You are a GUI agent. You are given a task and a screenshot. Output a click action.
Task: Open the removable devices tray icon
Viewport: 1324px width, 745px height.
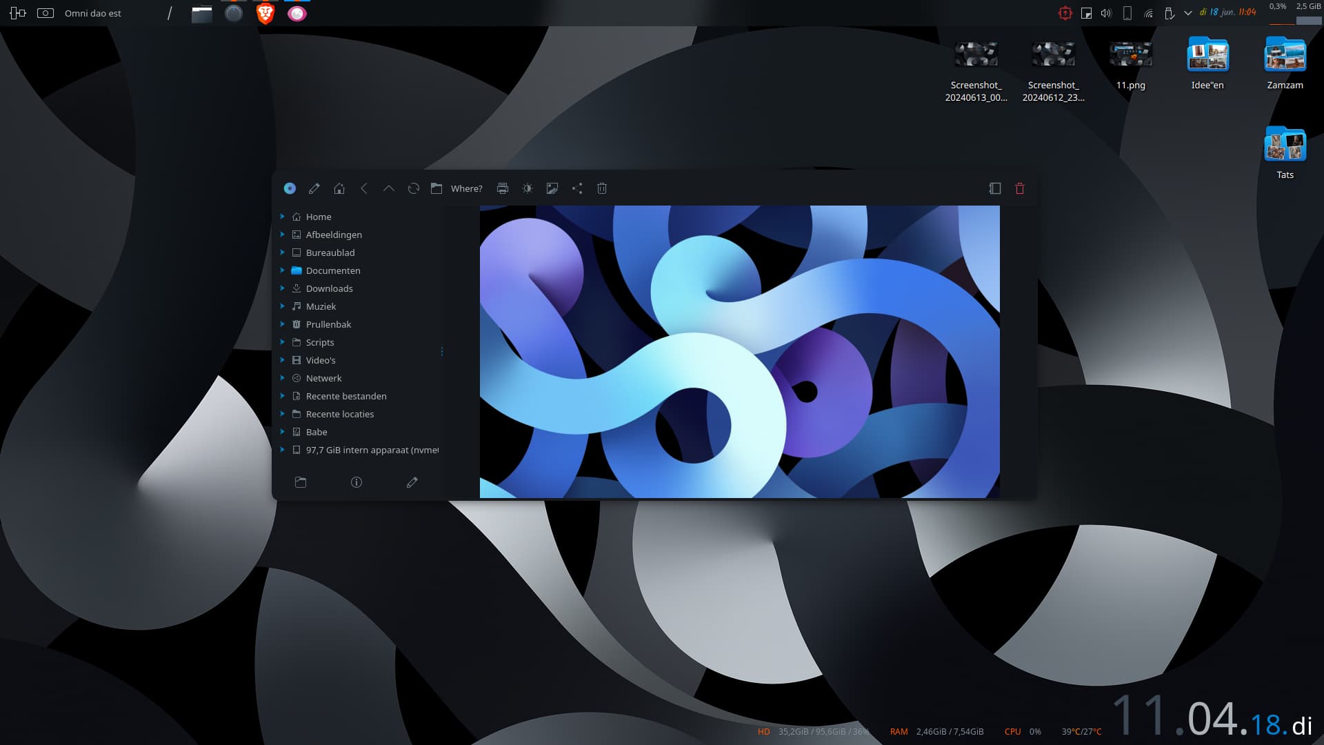[1169, 13]
